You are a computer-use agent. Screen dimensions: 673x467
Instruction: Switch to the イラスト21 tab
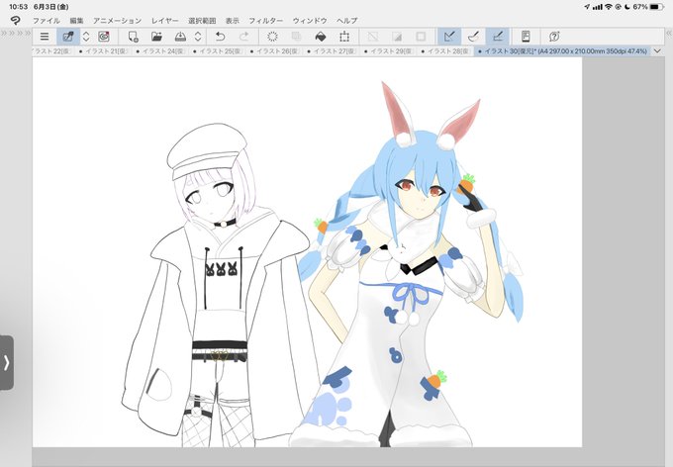click(104, 51)
